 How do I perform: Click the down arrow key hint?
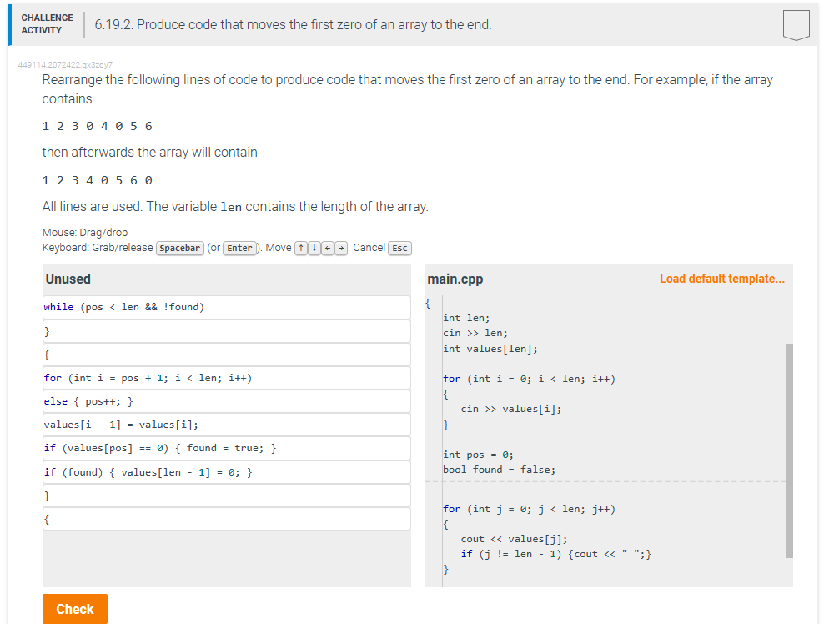click(x=314, y=249)
